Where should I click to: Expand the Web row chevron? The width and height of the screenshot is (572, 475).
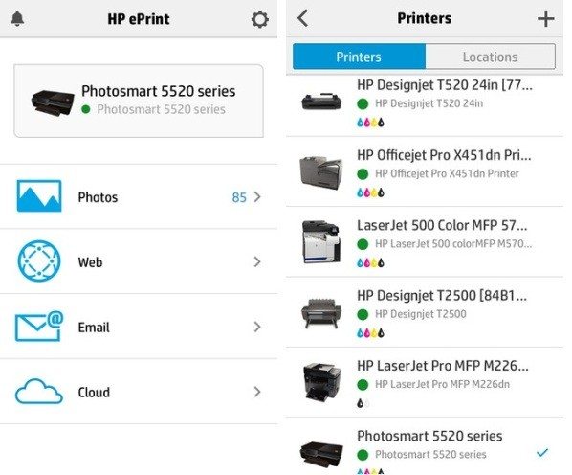click(x=257, y=261)
